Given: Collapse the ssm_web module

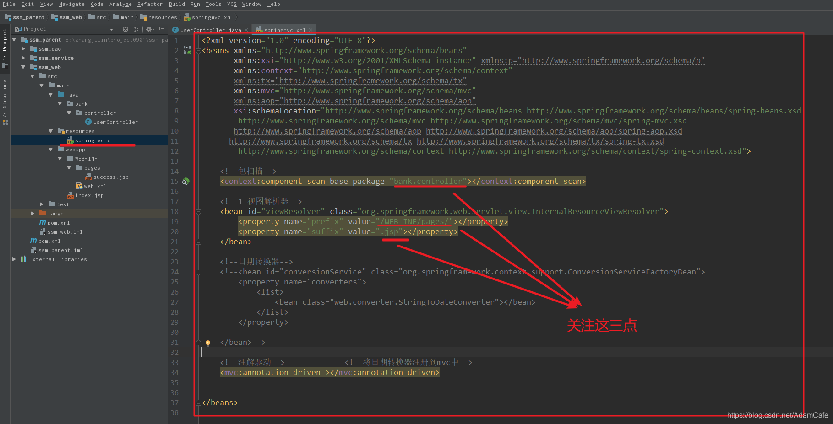Looking at the screenshot, I should coord(23,67).
